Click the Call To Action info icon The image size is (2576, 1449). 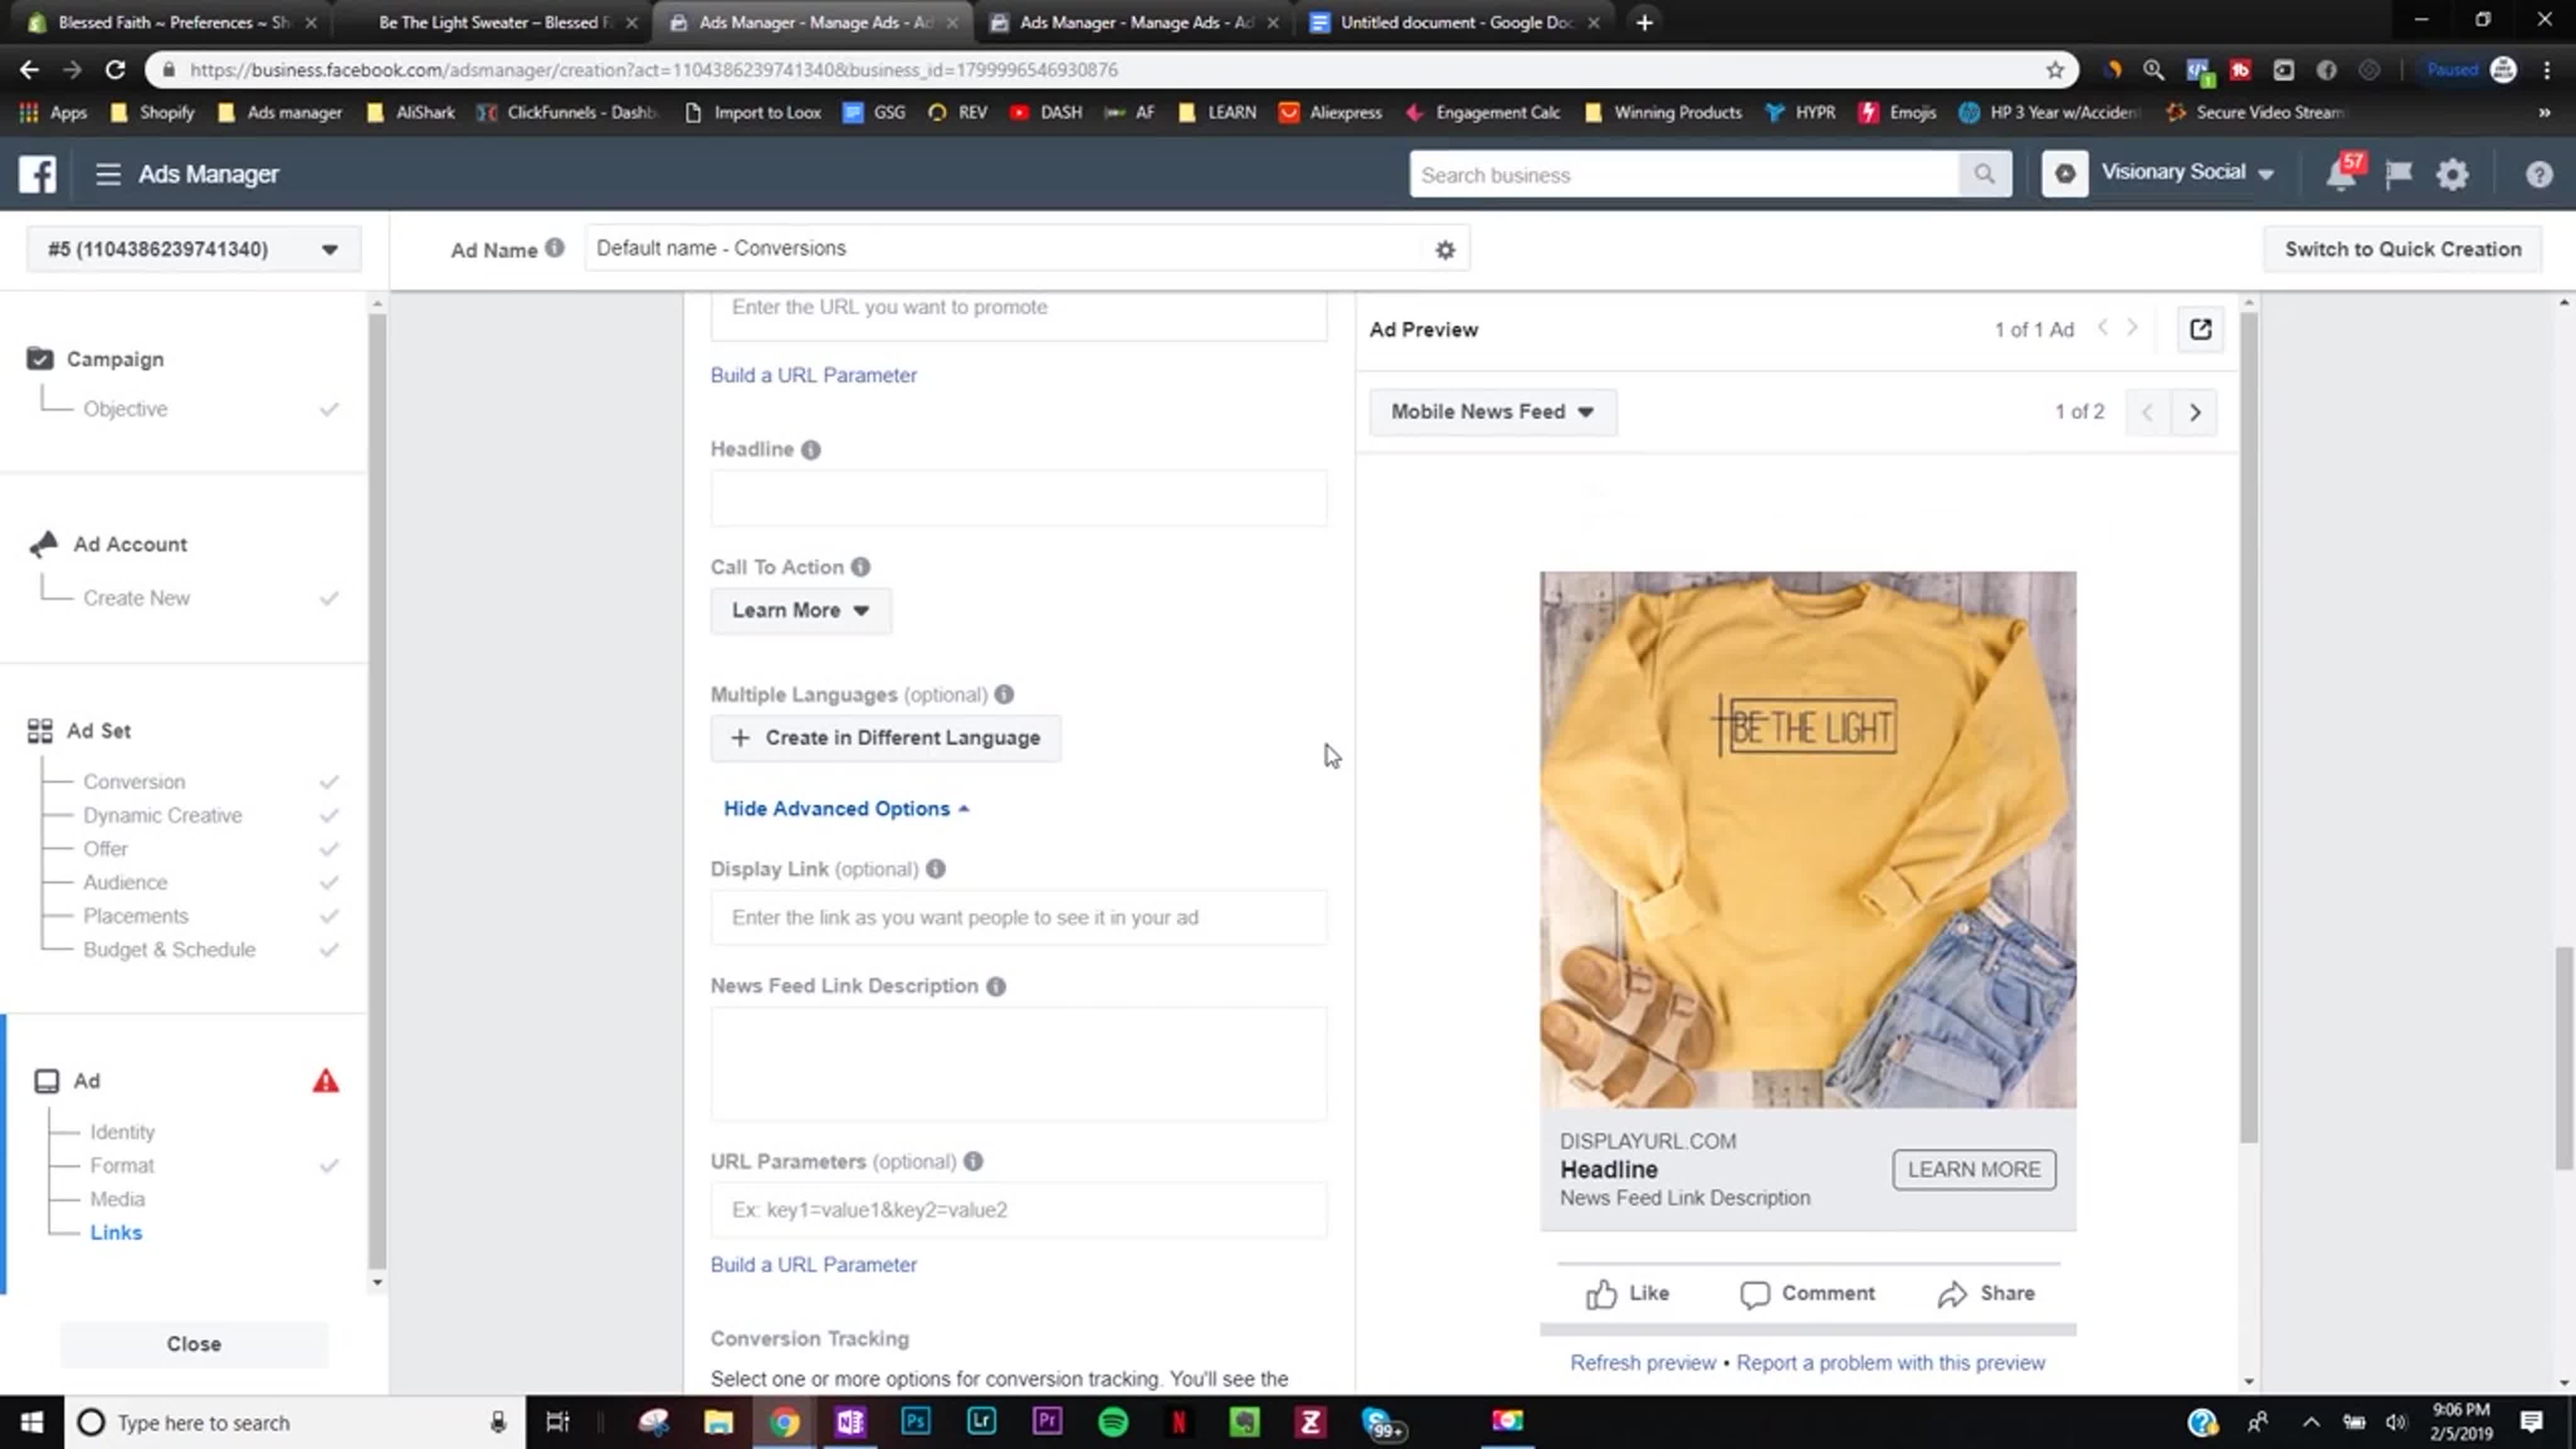(861, 567)
